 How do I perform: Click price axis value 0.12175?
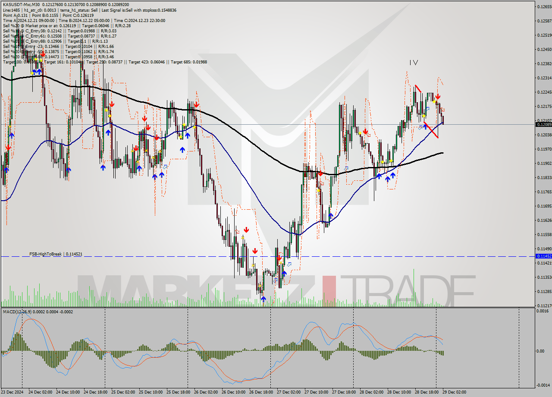coord(544,106)
